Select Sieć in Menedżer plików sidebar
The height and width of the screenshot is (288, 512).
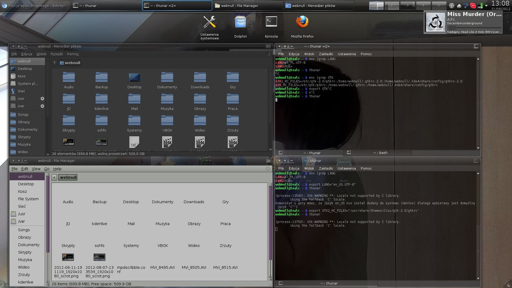(28, 91)
